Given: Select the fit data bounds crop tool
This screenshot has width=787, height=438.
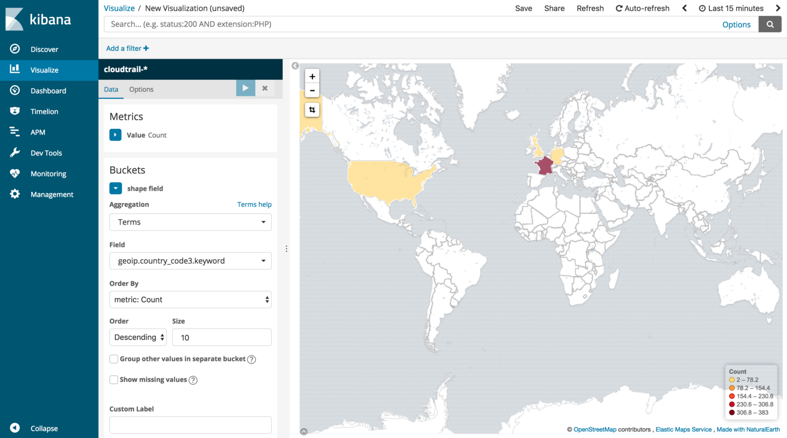Looking at the screenshot, I should (312, 110).
